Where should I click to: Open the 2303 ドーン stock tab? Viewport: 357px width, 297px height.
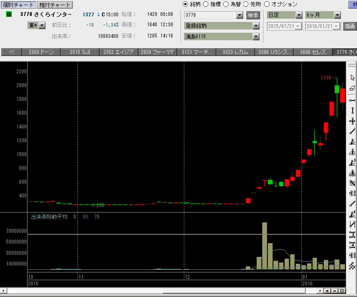tap(41, 52)
